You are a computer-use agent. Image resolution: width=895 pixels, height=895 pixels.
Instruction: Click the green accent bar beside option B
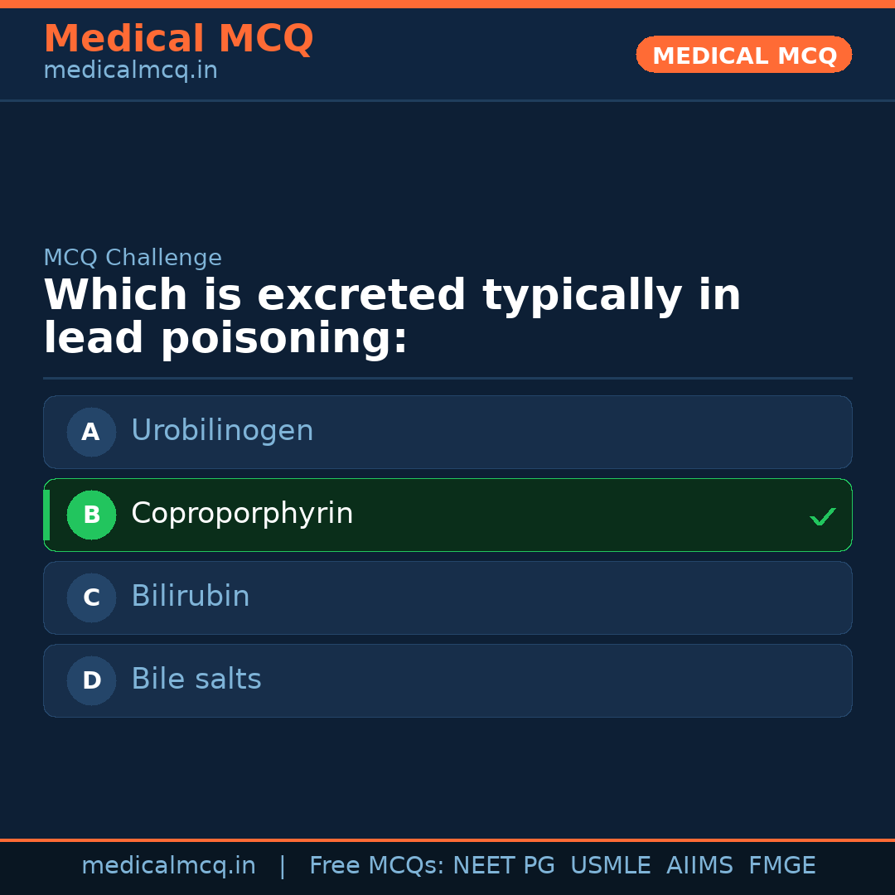[46, 515]
